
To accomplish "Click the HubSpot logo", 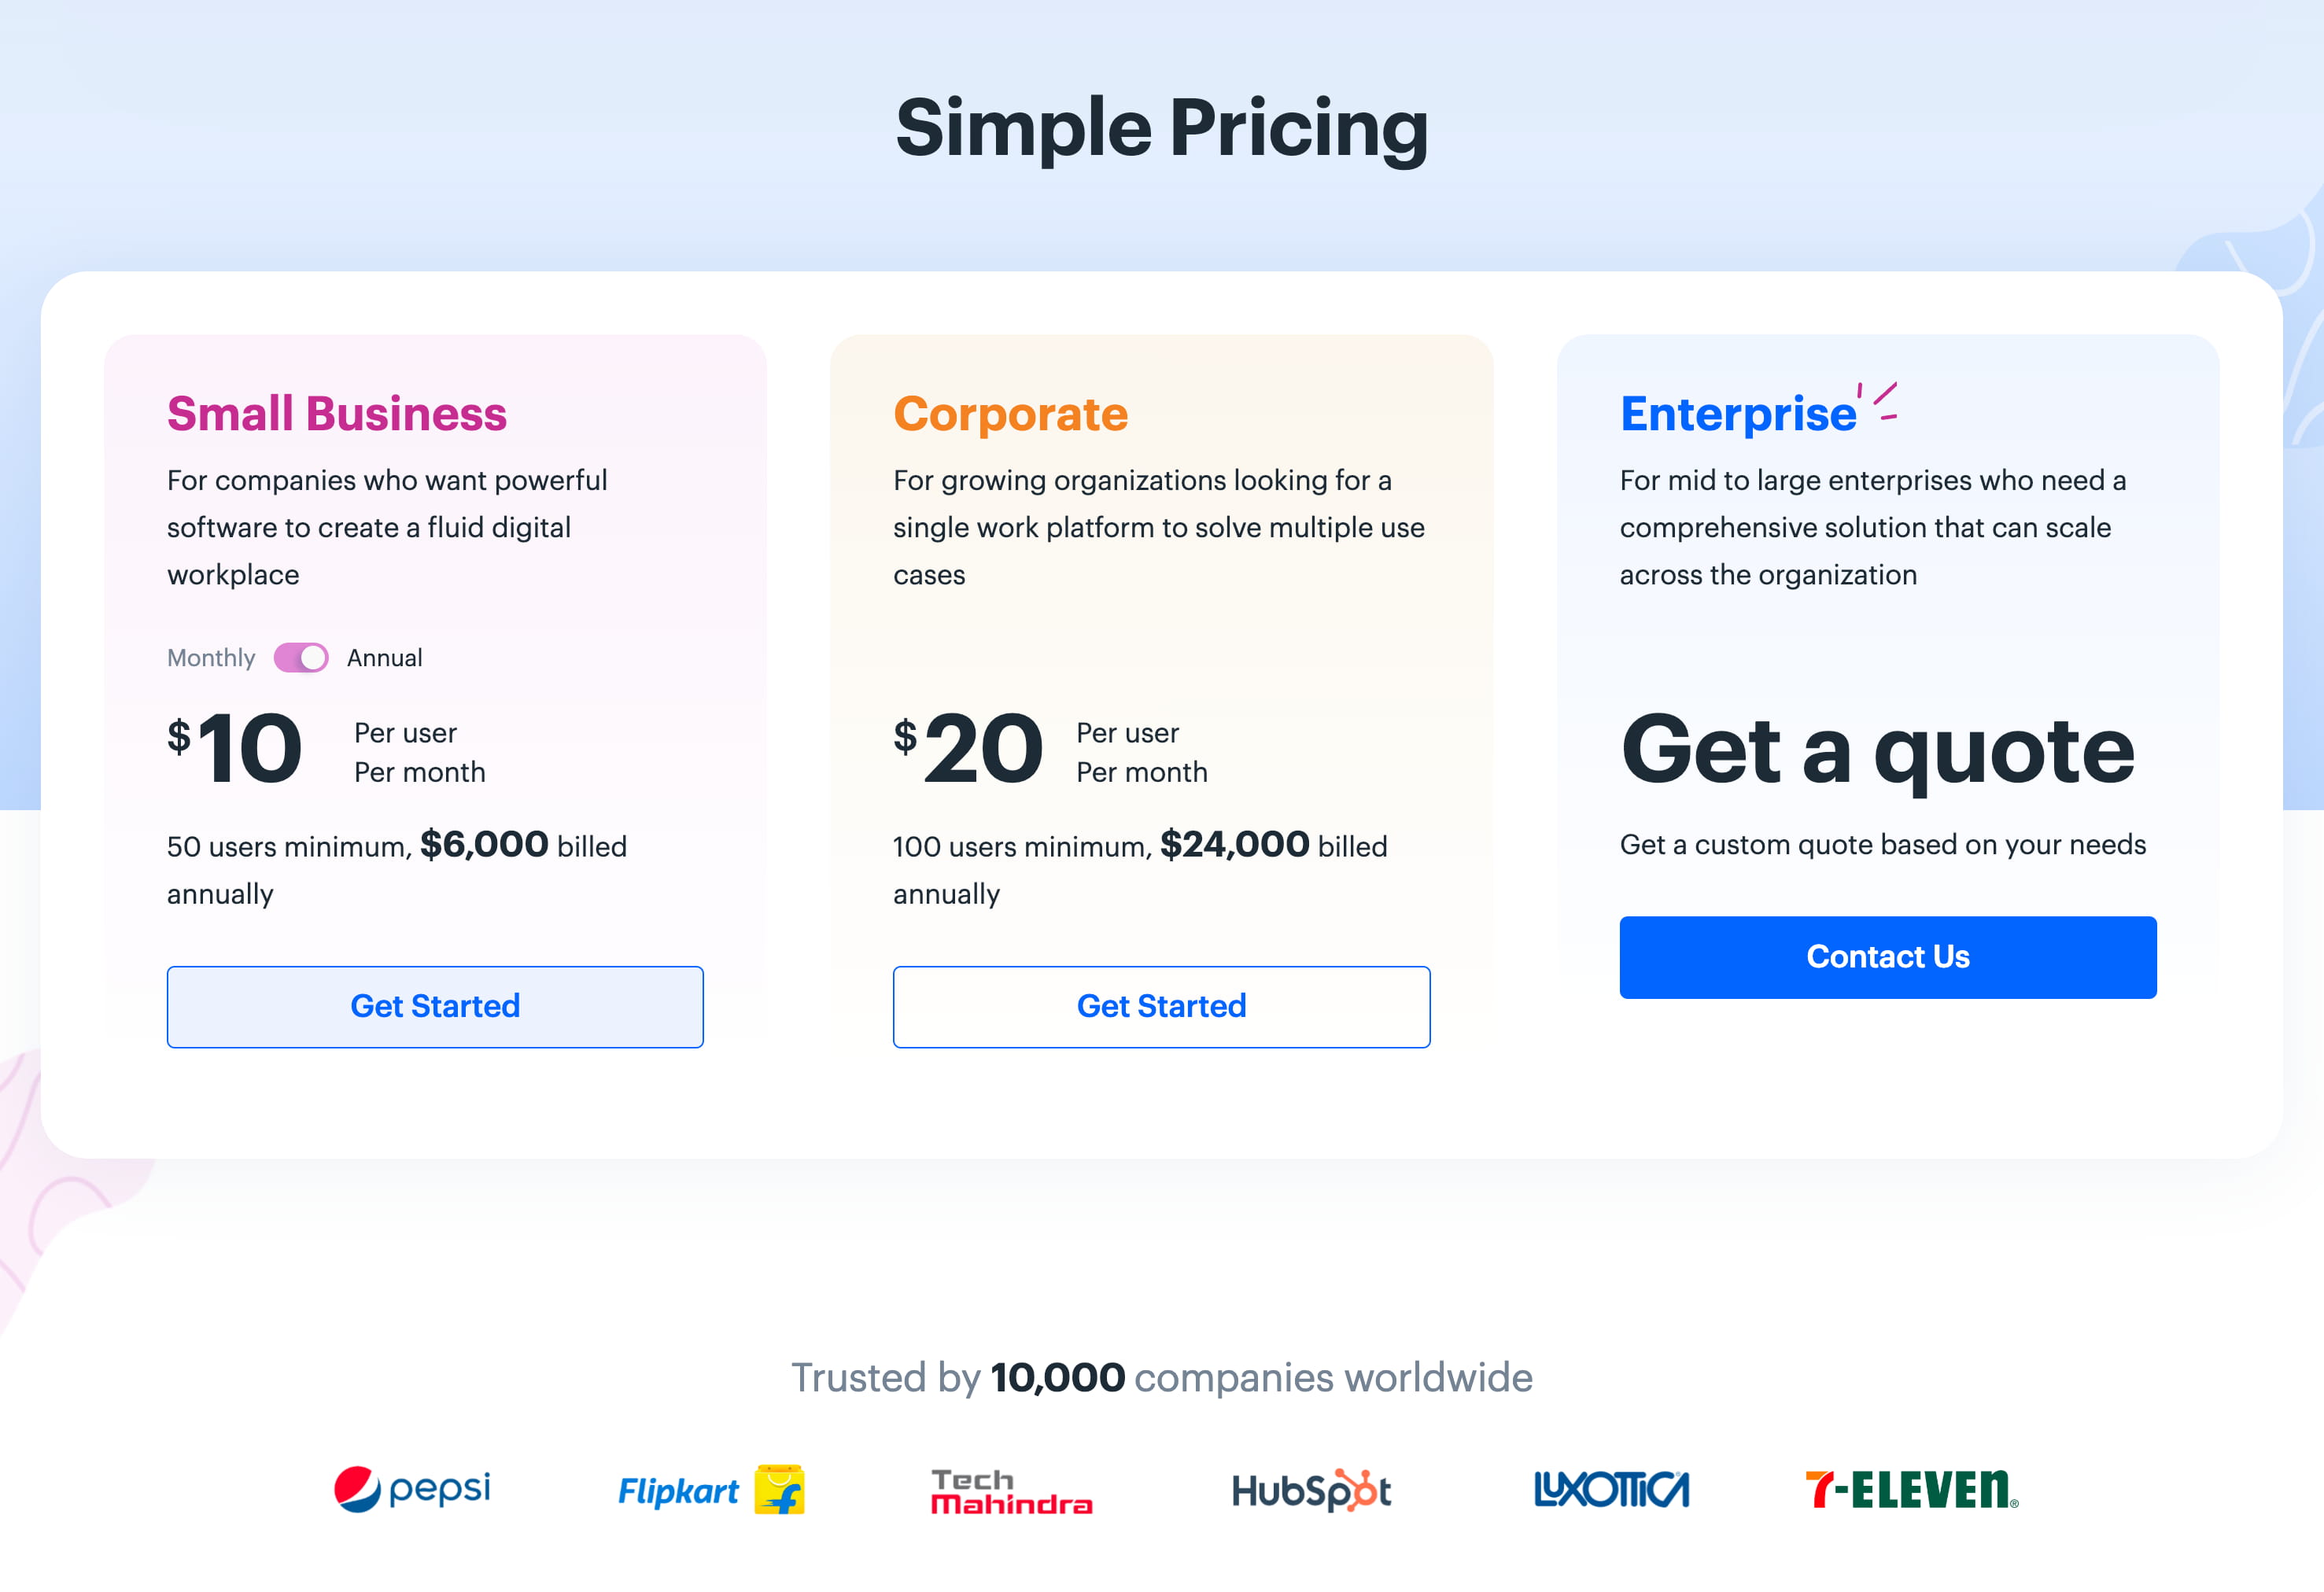I will (x=1311, y=1490).
